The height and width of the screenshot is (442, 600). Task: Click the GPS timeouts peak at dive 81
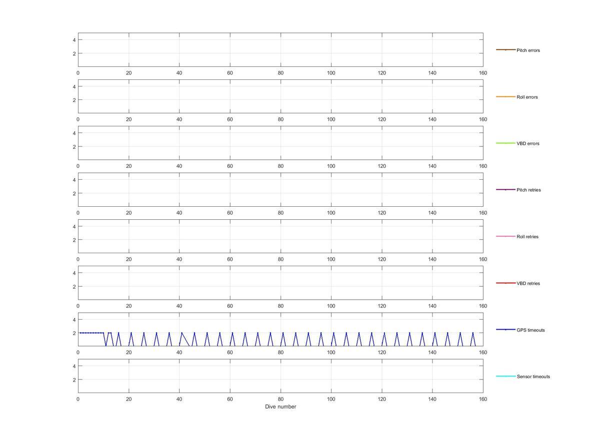pos(283,333)
